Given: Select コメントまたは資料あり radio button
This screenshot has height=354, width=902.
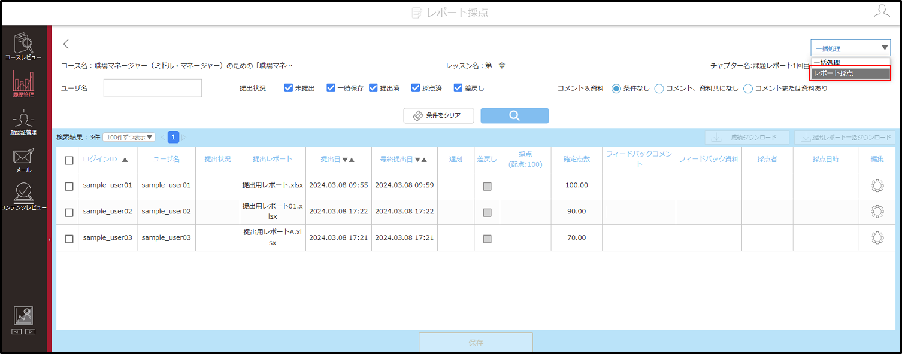Looking at the screenshot, I should pyautogui.click(x=748, y=89).
